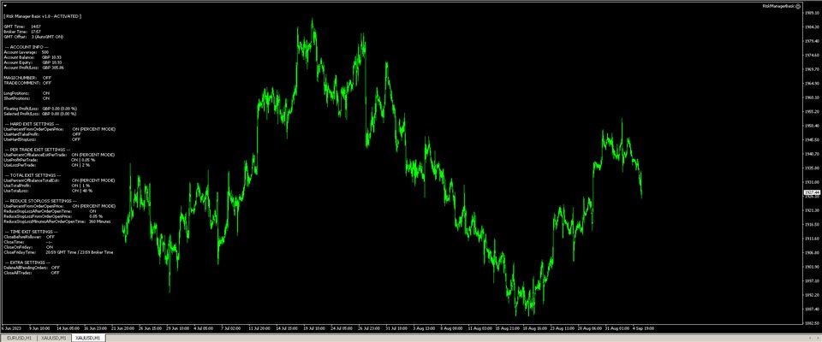822x342 pixels.
Task: Click the CloseFridayTime 20:59 GMT line
Action: pyautogui.click(x=58, y=252)
